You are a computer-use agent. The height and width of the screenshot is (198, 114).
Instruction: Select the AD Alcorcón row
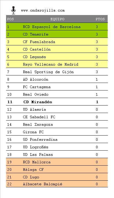[x=57, y=79]
